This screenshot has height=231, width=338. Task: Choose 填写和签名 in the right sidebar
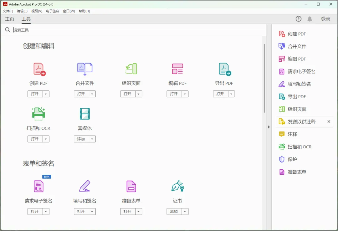[x=304, y=84]
